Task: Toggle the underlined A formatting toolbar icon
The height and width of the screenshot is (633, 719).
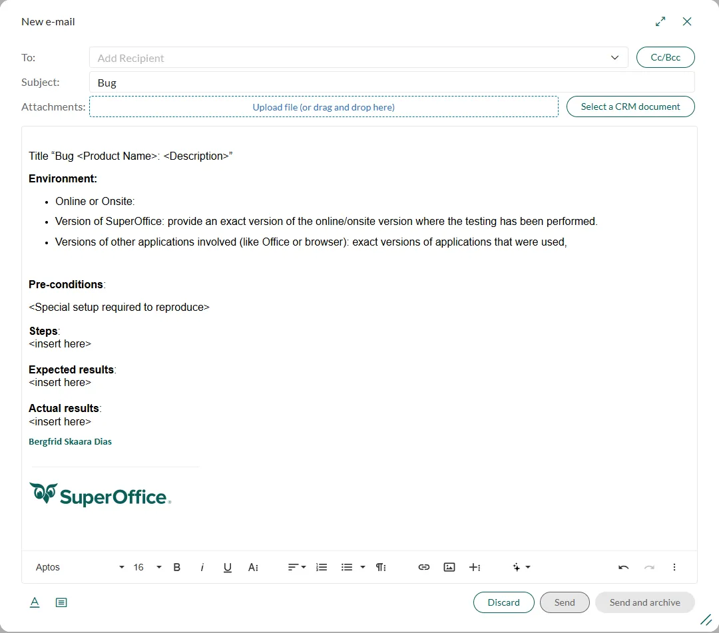Action: (x=35, y=602)
